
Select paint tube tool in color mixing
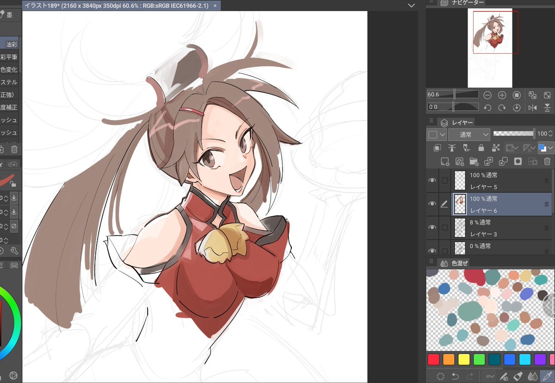pos(518,376)
